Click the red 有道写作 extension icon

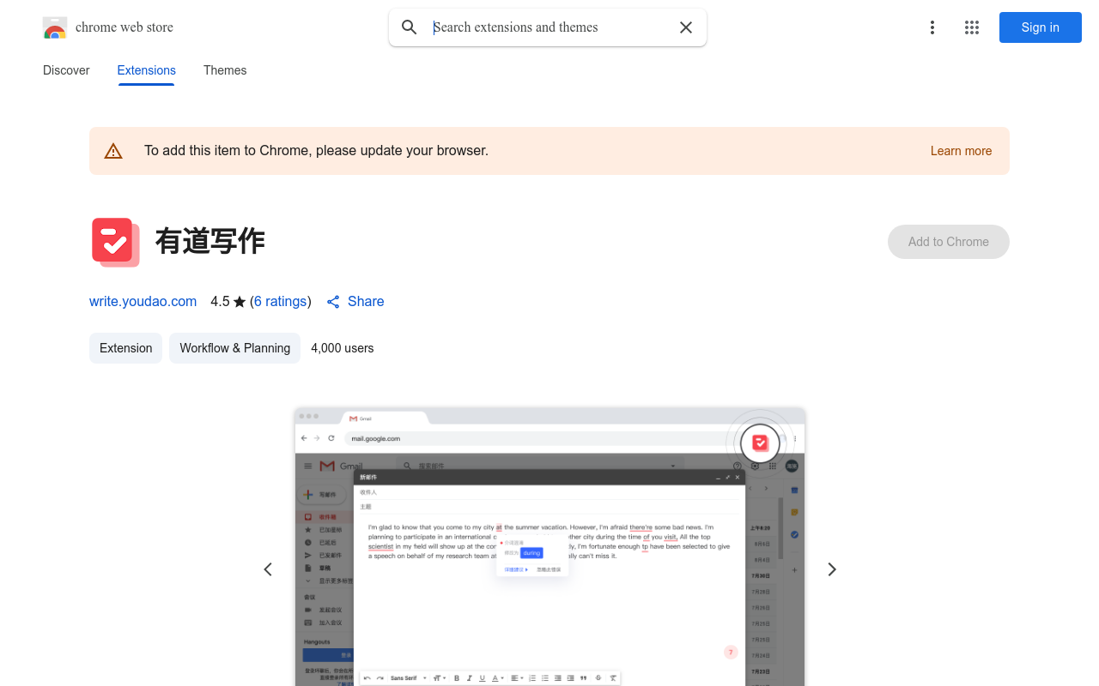tap(116, 242)
